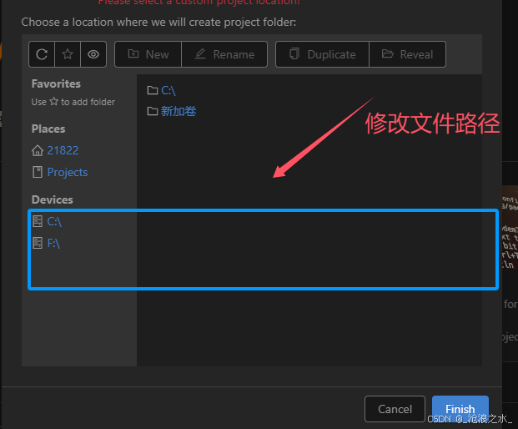The image size is (518, 429).
Task: Add current folder to favorites with star icon
Action: [68, 54]
